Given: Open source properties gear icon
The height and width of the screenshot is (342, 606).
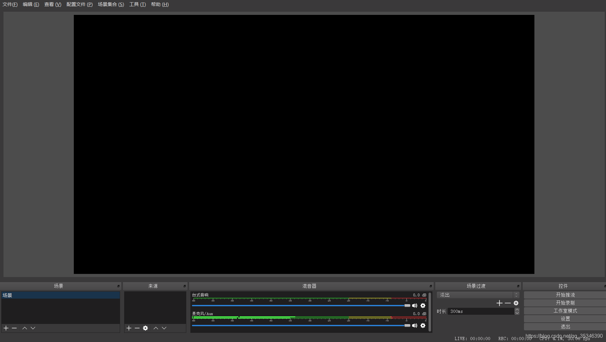Looking at the screenshot, I should click(x=145, y=328).
